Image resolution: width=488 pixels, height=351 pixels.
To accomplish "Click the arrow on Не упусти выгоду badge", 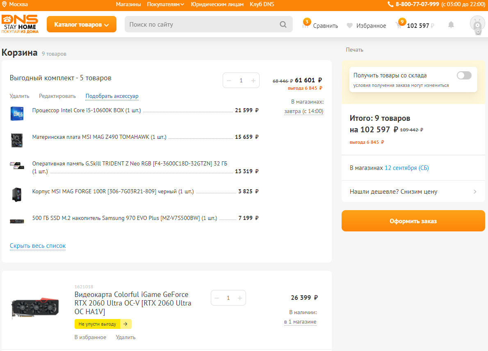I will [125, 324].
